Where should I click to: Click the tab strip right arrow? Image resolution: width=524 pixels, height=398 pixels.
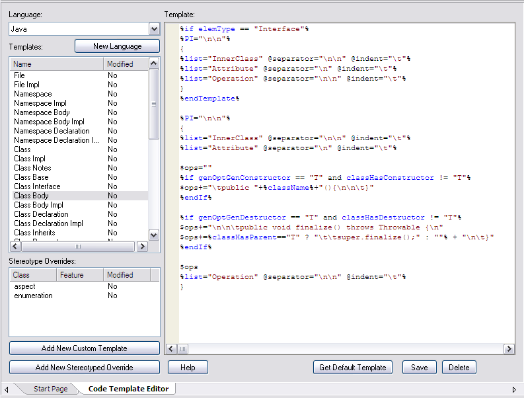(x=514, y=389)
